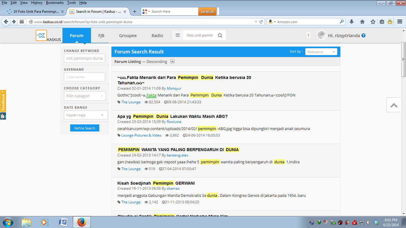
Task: Click the smiley face toolbar icon
Action: click(390, 22)
